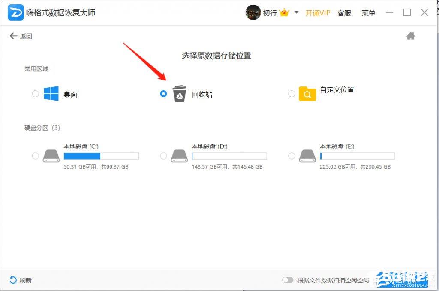
Task: Open 客服 customer service
Action: coord(344,13)
